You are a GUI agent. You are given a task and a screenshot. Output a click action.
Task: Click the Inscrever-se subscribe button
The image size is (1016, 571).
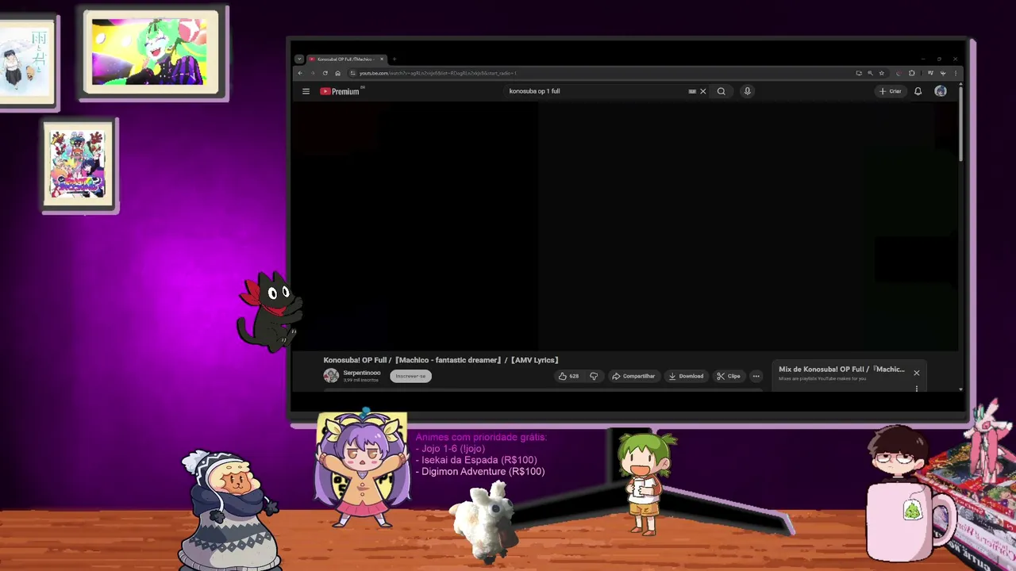410,376
